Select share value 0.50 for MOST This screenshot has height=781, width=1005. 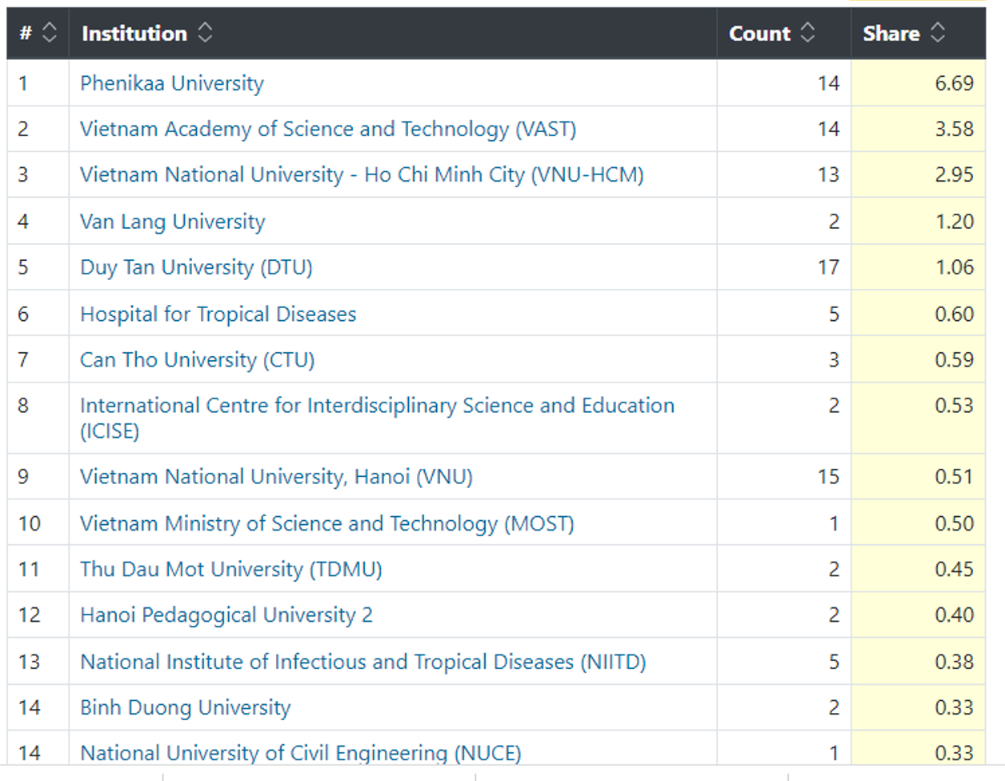point(955,523)
